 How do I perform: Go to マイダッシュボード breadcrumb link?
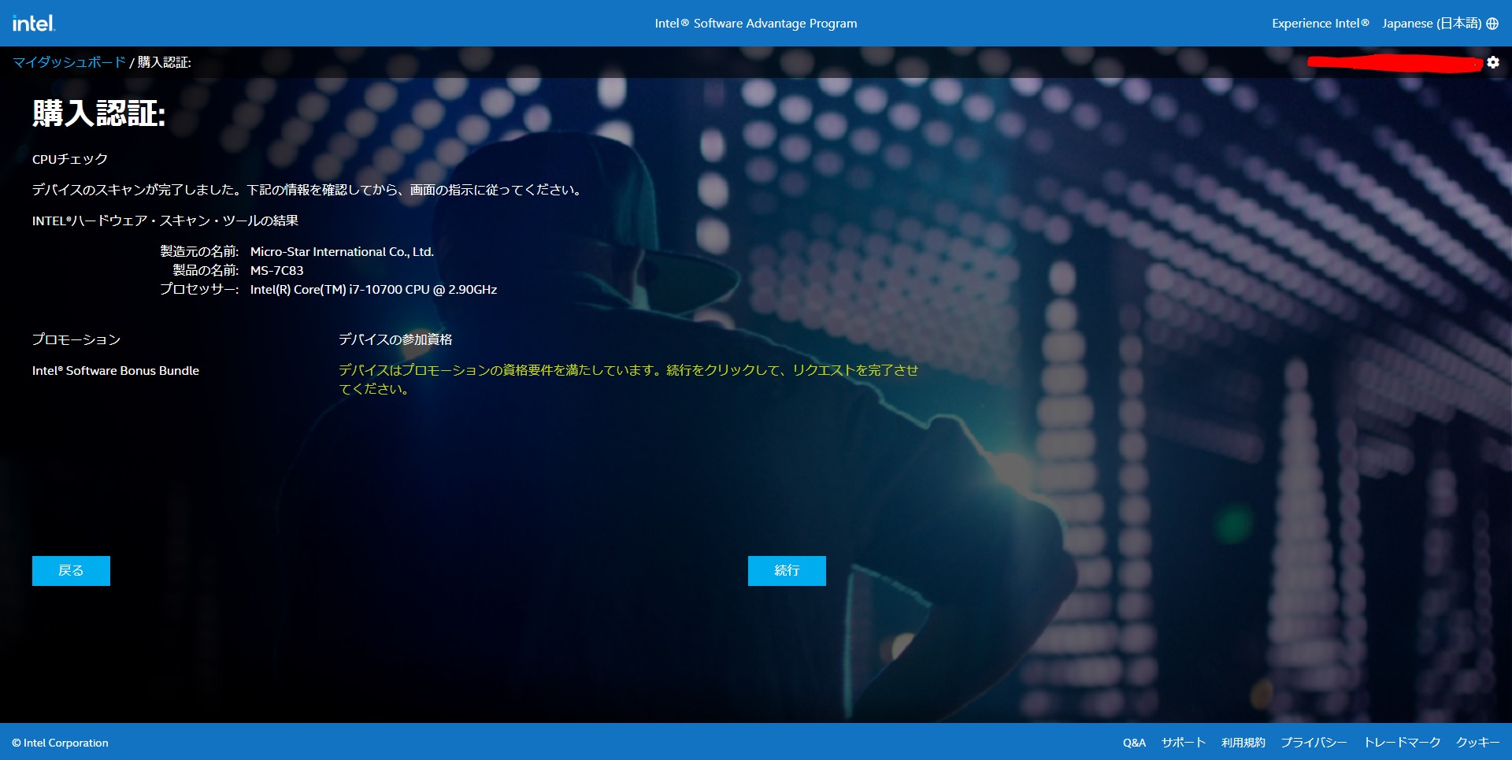pos(69,62)
